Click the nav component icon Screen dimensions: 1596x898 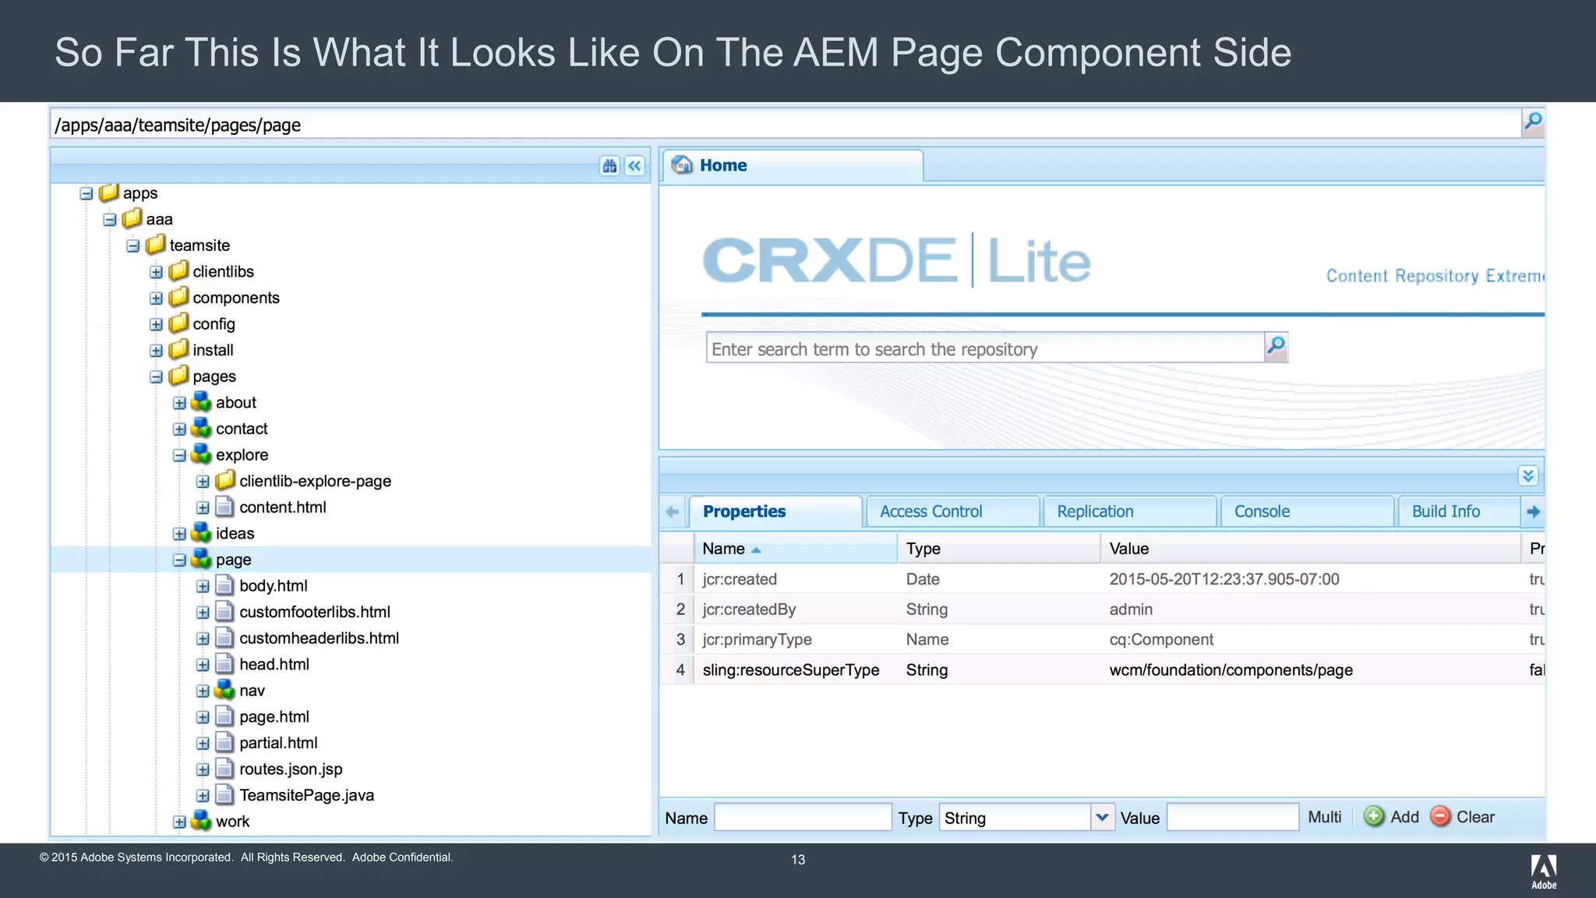point(225,690)
